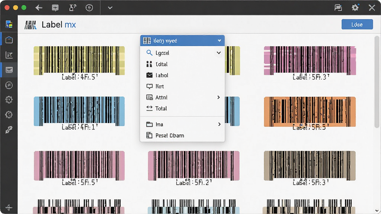381x214 pixels.
Task: Go back using the title bar arrow
Action: pyautogui.click(x=39, y=8)
